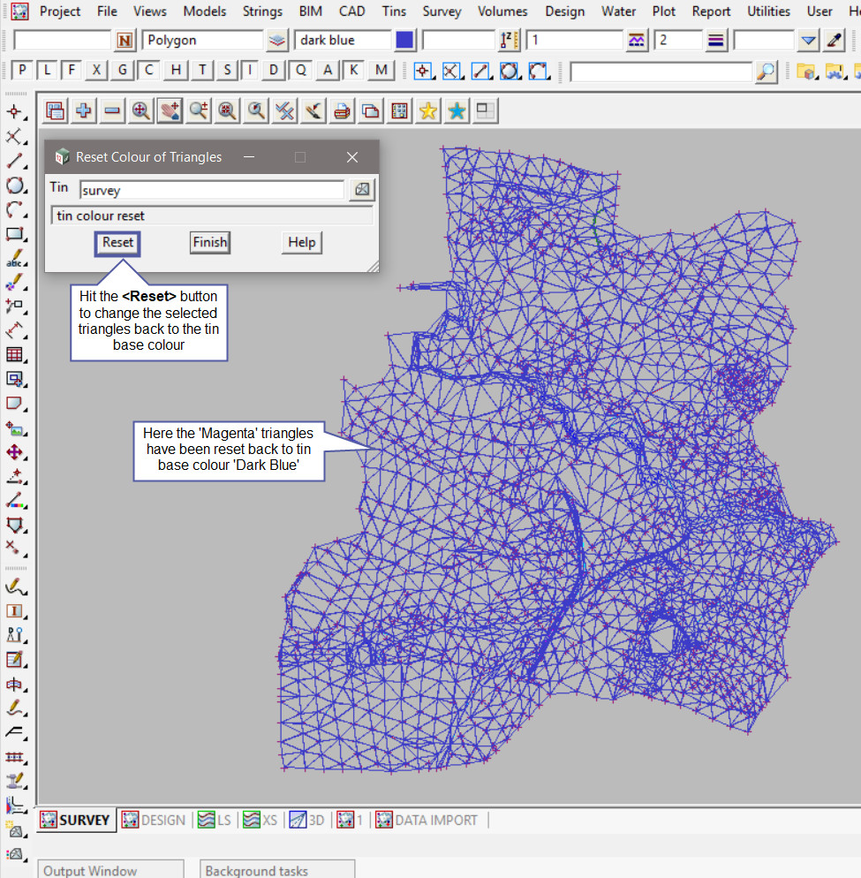Open the Polygon model list icon
This screenshot has height=878, width=861.
tap(277, 41)
